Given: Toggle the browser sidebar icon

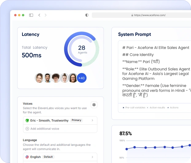Looking at the screenshot, I should [31, 15].
